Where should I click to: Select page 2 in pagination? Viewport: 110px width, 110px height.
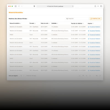(86, 76)
